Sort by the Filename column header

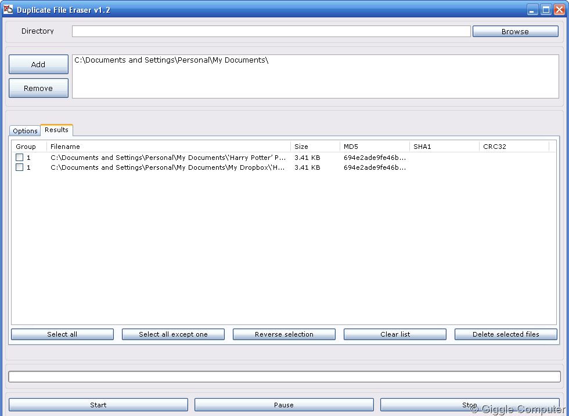[x=168, y=147]
